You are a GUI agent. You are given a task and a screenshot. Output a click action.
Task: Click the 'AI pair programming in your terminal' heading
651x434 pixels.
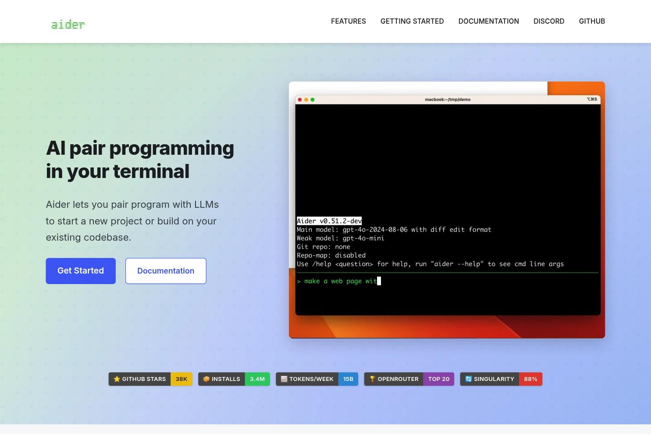click(140, 160)
